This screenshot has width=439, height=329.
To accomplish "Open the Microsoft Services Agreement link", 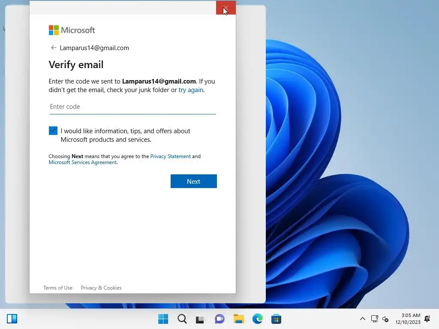I will point(83,162).
